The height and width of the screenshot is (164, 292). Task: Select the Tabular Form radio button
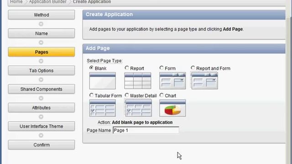click(91, 95)
